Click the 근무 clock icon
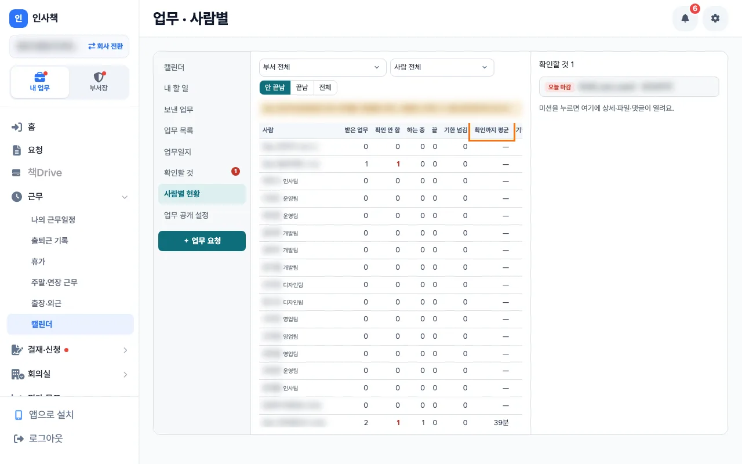Image resolution: width=742 pixels, height=464 pixels. [x=17, y=197]
